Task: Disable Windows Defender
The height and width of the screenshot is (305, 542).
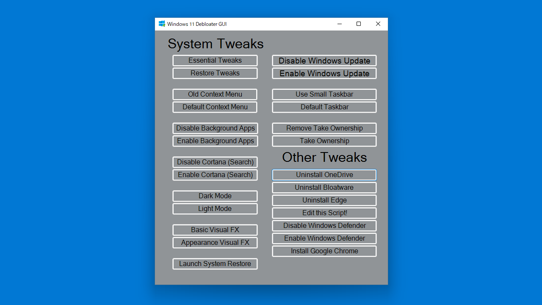Action: [x=324, y=226]
